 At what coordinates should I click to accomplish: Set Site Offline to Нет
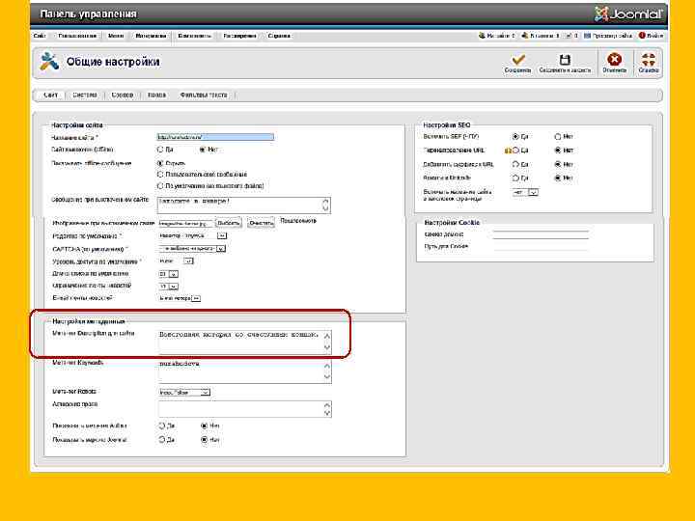(x=203, y=150)
